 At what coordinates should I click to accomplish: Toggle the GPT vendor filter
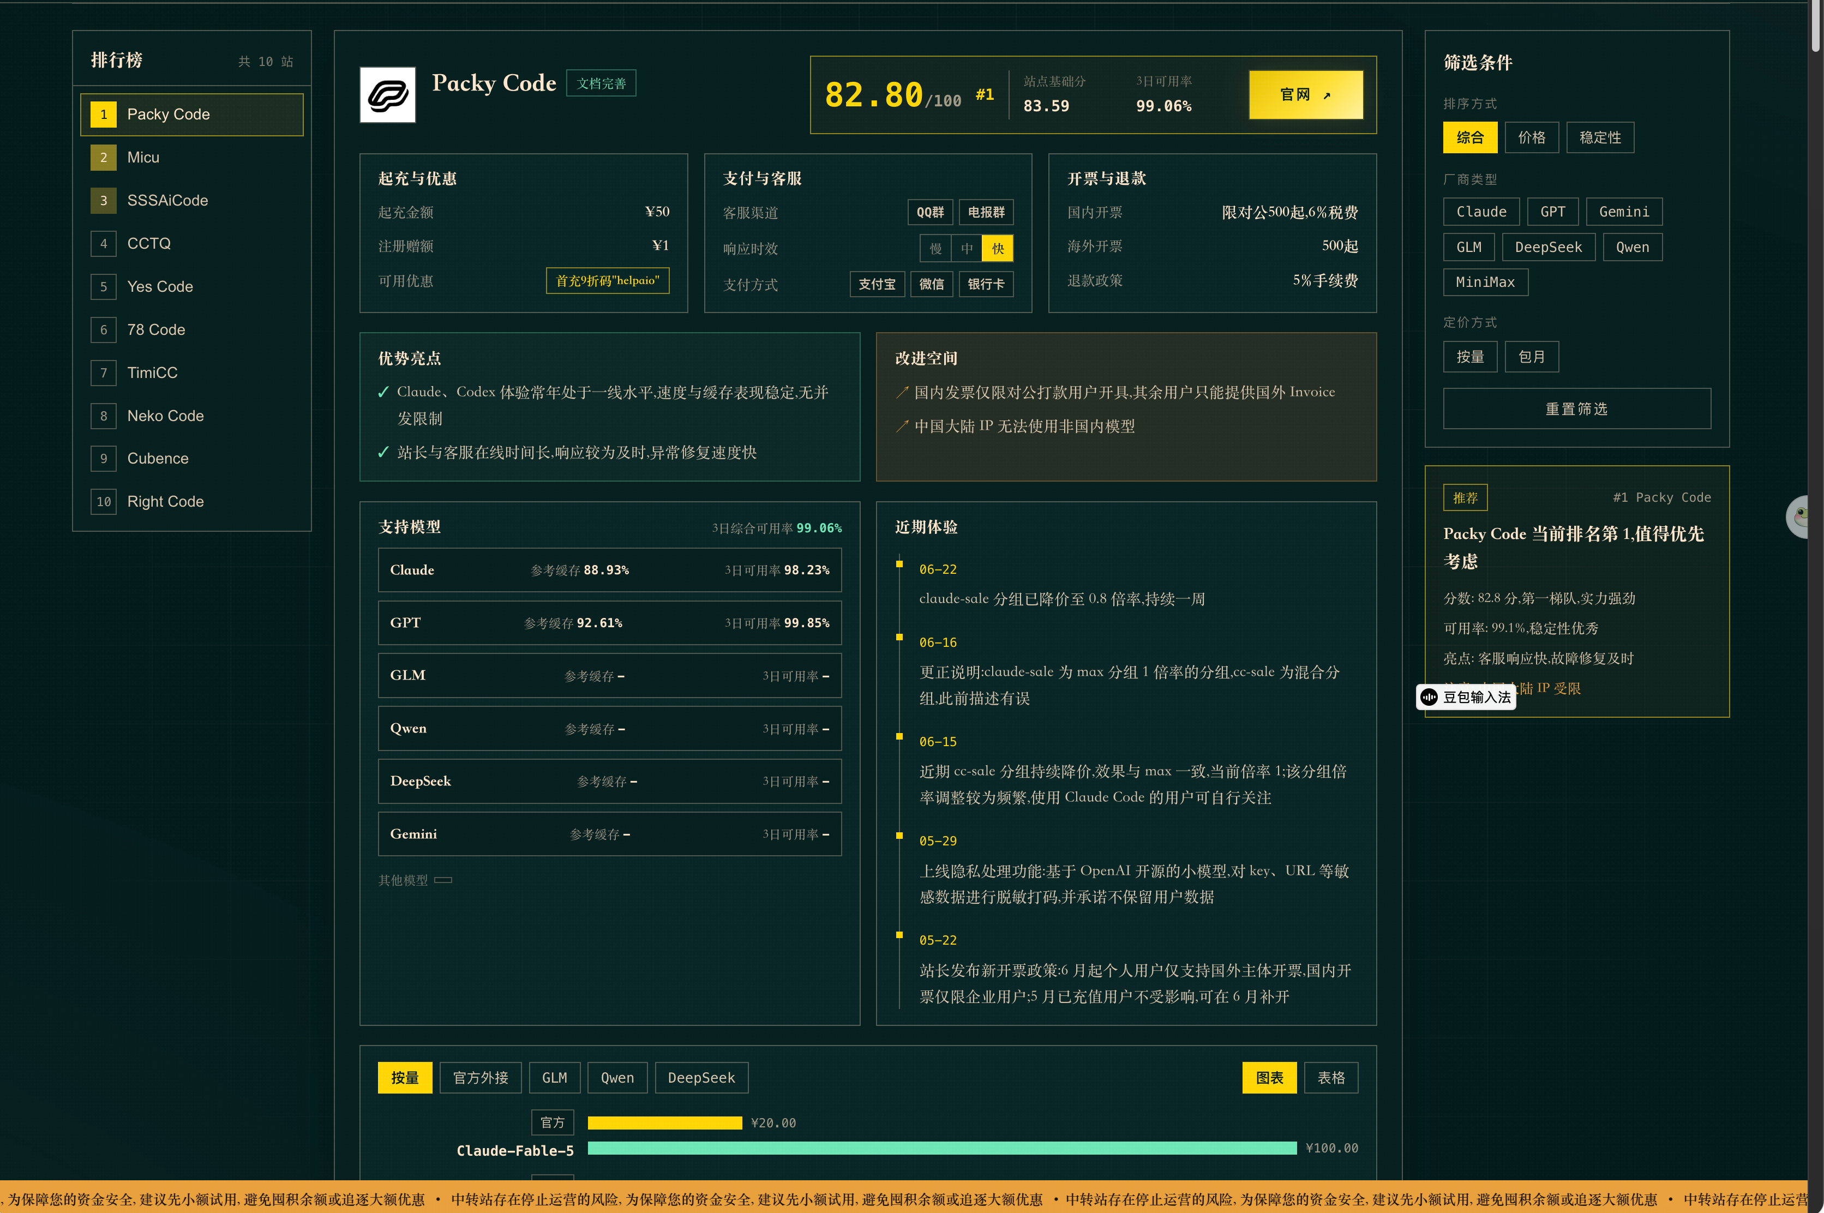(1552, 212)
